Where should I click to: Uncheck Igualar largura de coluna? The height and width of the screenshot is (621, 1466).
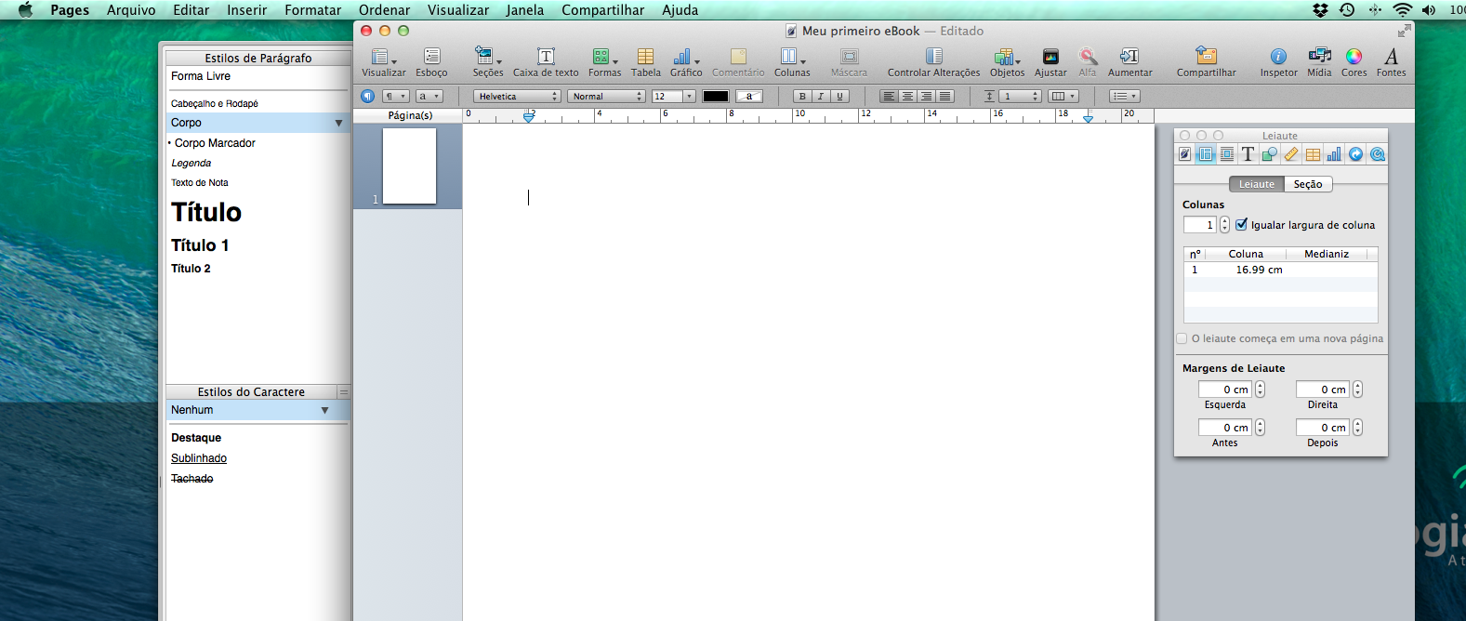(1241, 225)
